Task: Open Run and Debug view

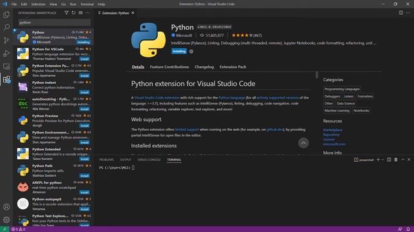Action: pyautogui.click(x=6, y=53)
